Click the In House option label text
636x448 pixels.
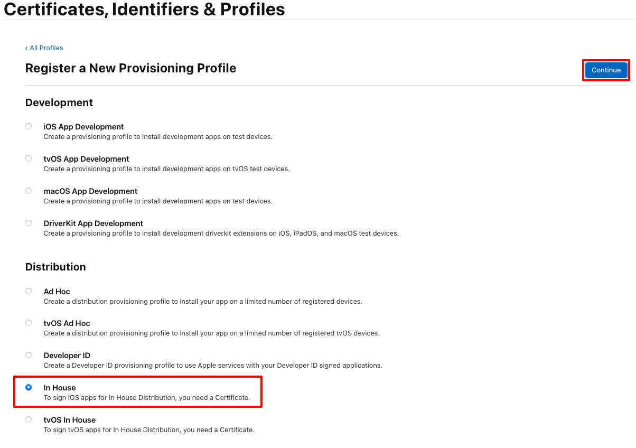(x=60, y=387)
